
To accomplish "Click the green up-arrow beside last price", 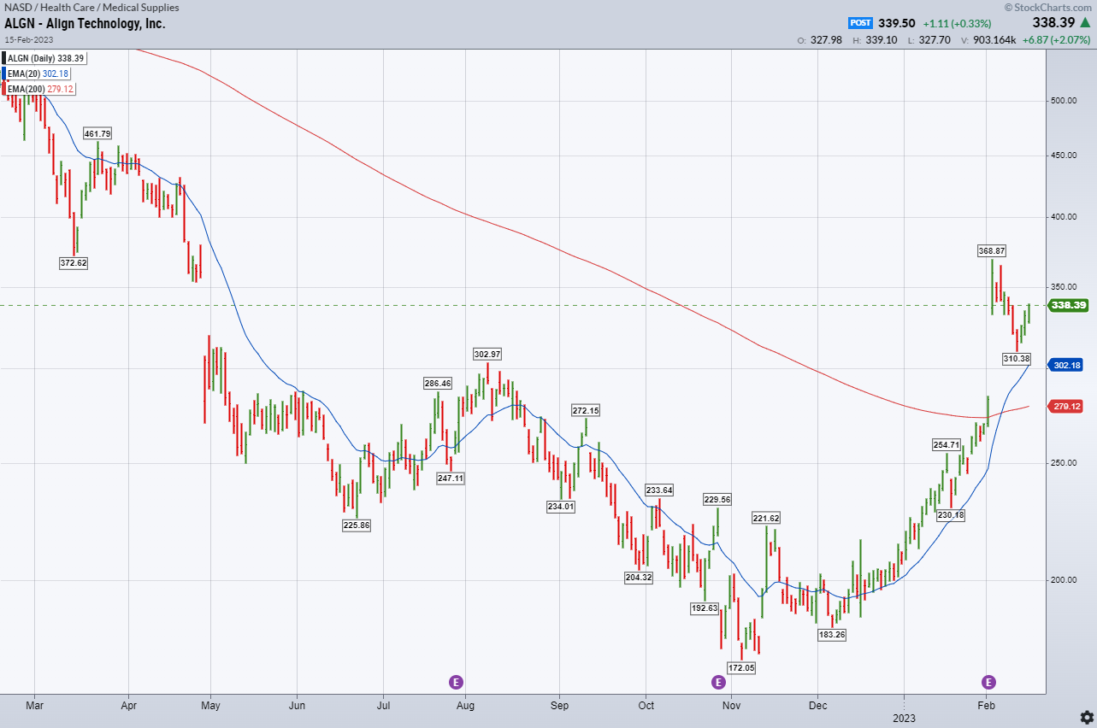I will point(1084,24).
